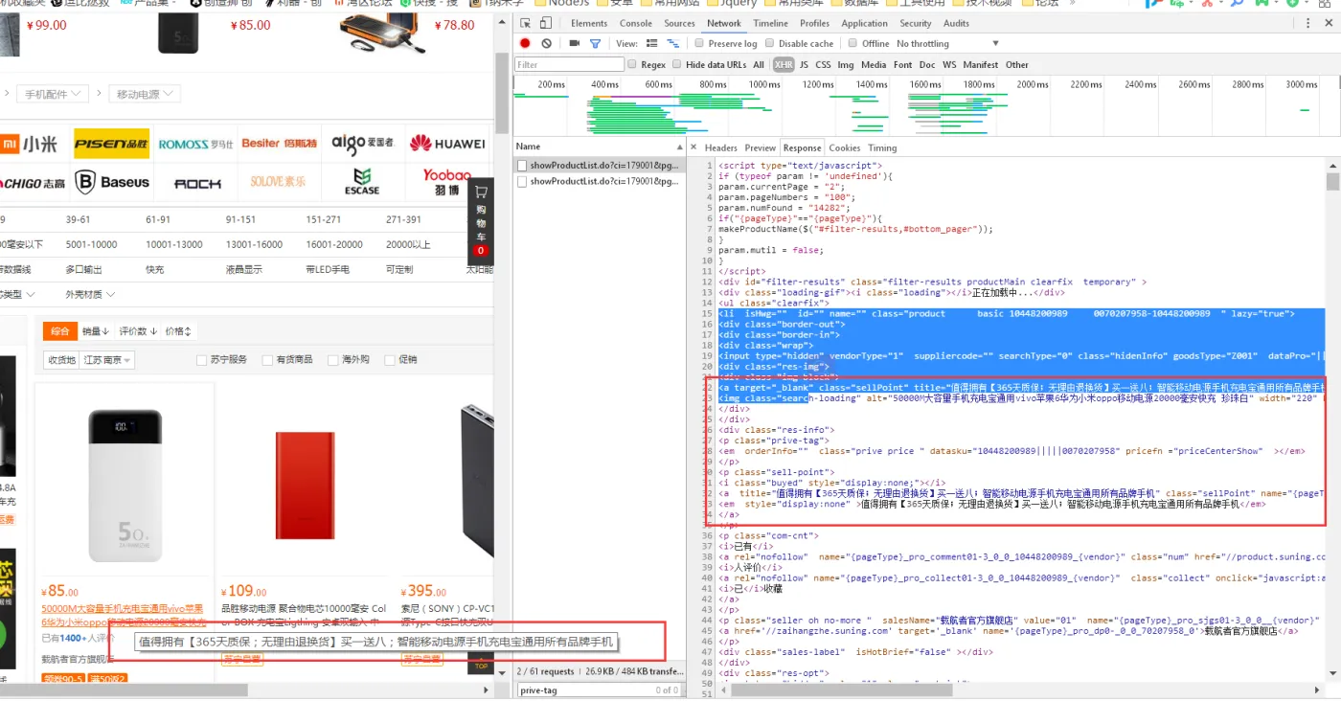Screen dimensions: 1341x701
Task: Focus the network Filter input field
Action: (x=569, y=64)
